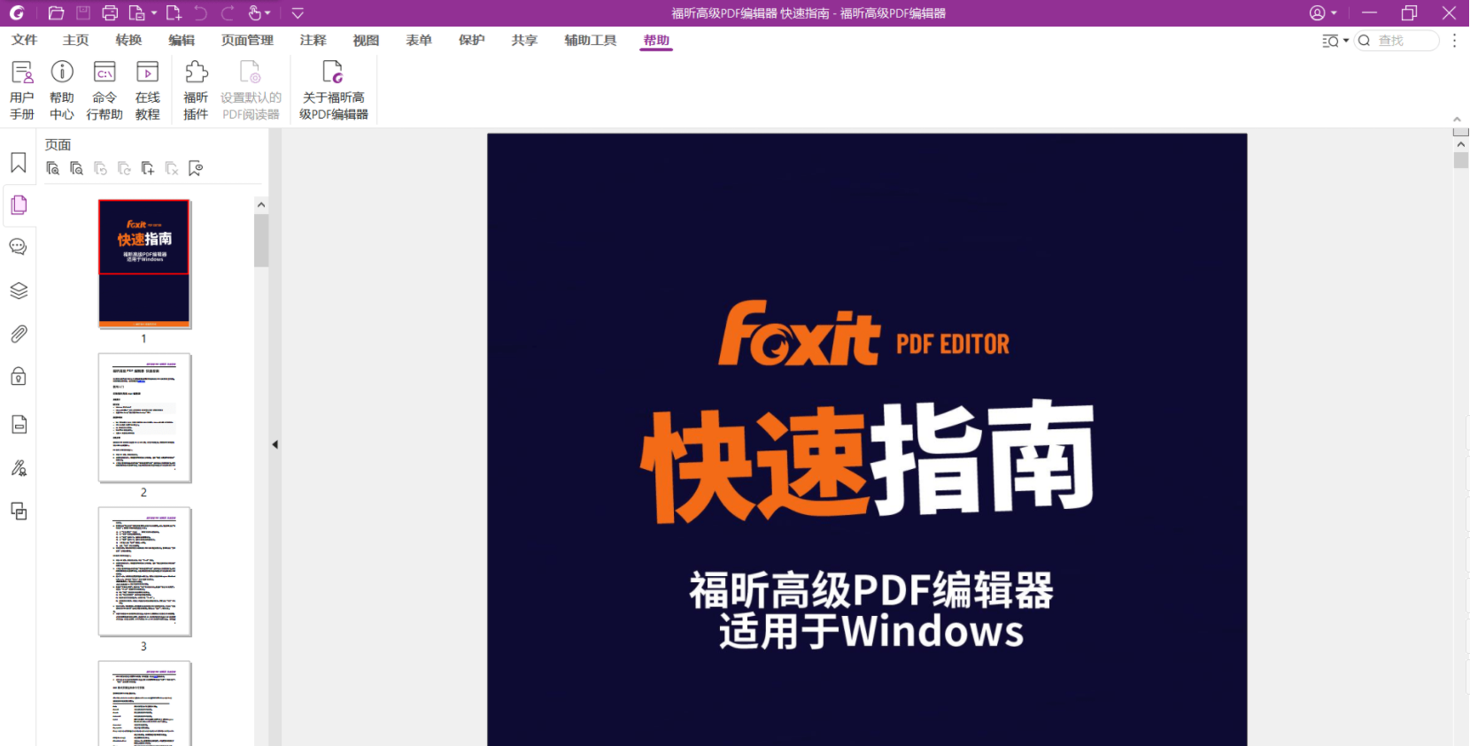
Task: Click the active 帮助 tab
Action: pyautogui.click(x=656, y=40)
